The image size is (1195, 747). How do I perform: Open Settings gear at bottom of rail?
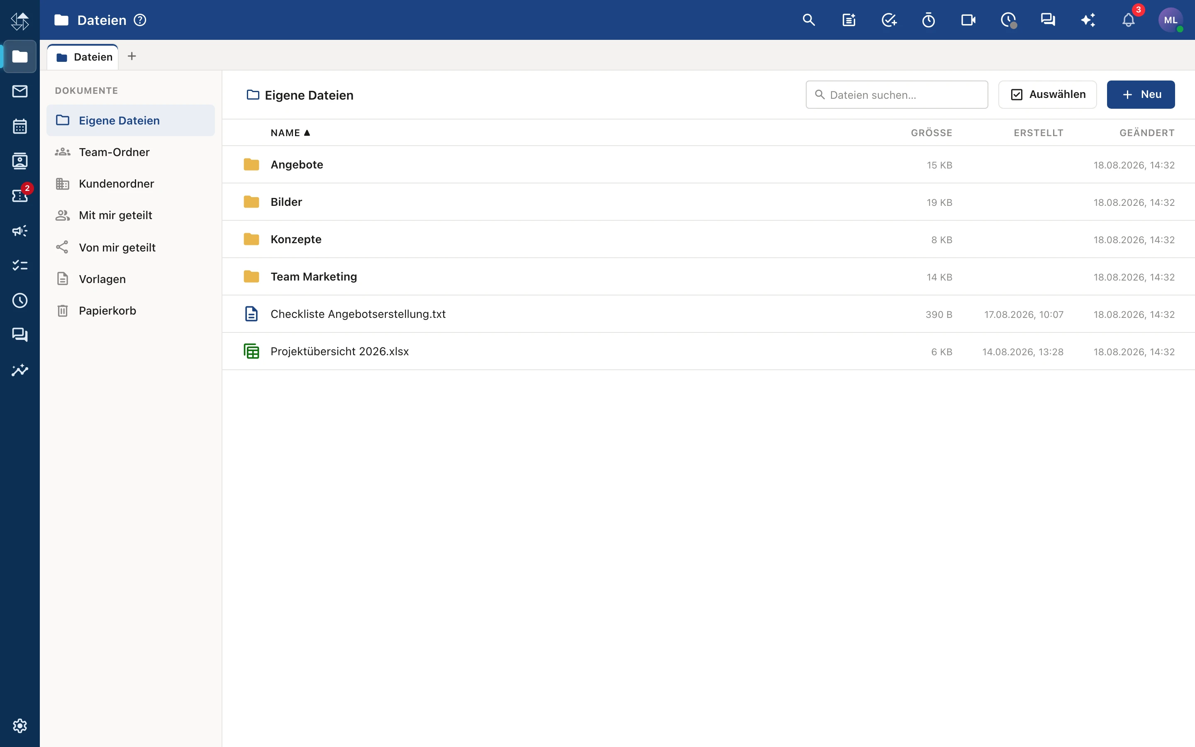[20, 726]
